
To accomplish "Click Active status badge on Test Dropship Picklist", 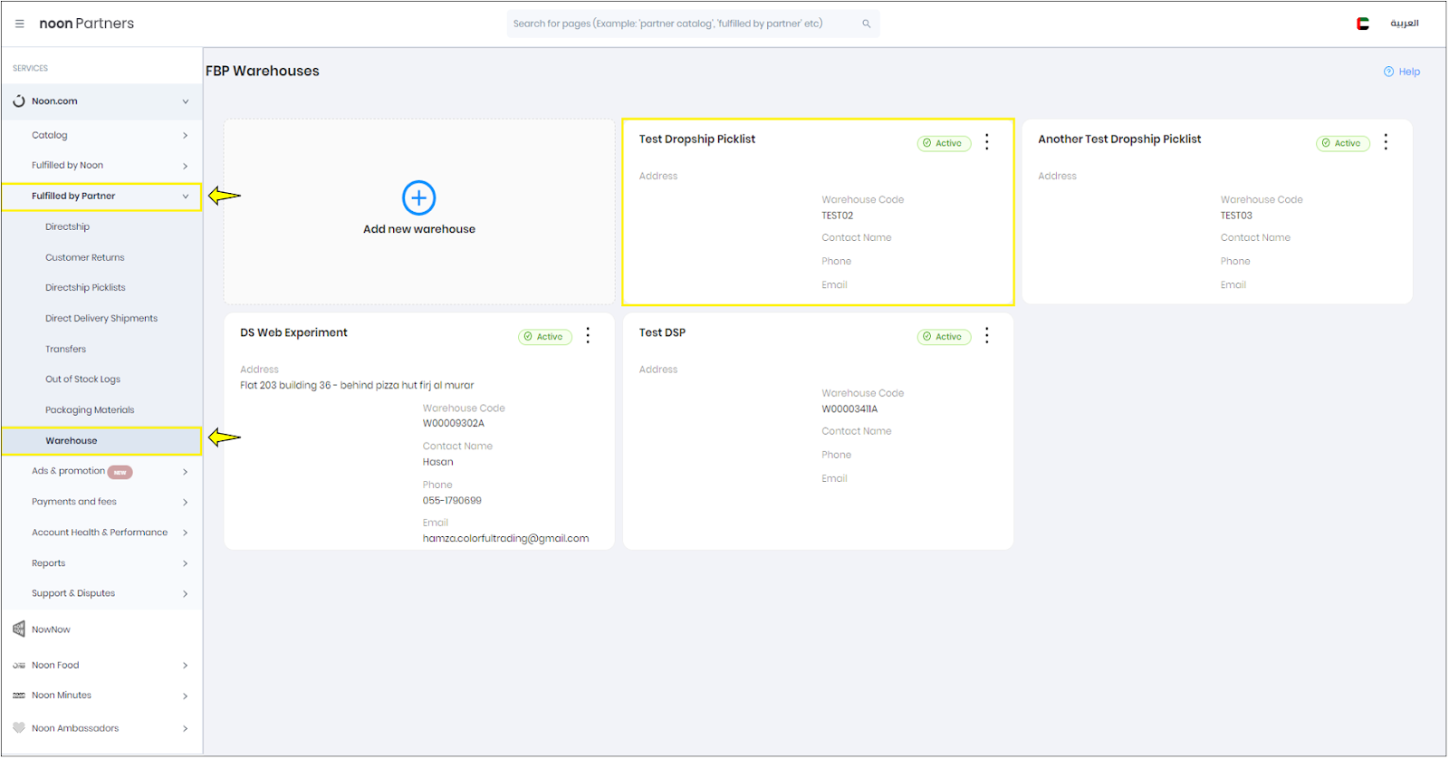I will coord(944,143).
